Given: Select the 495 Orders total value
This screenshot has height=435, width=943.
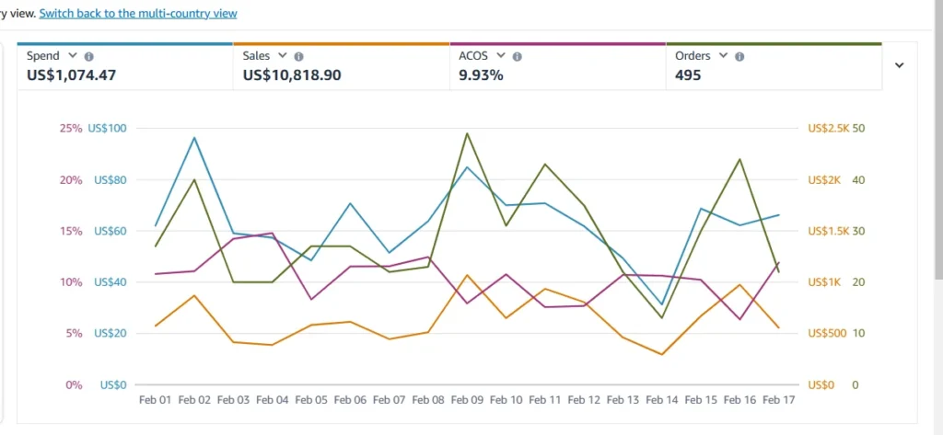Looking at the screenshot, I should tap(688, 75).
